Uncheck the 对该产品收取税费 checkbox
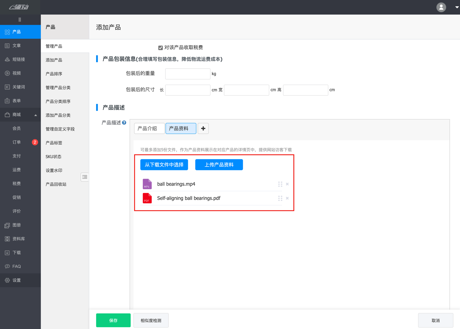The width and height of the screenshot is (460, 329). click(x=160, y=48)
